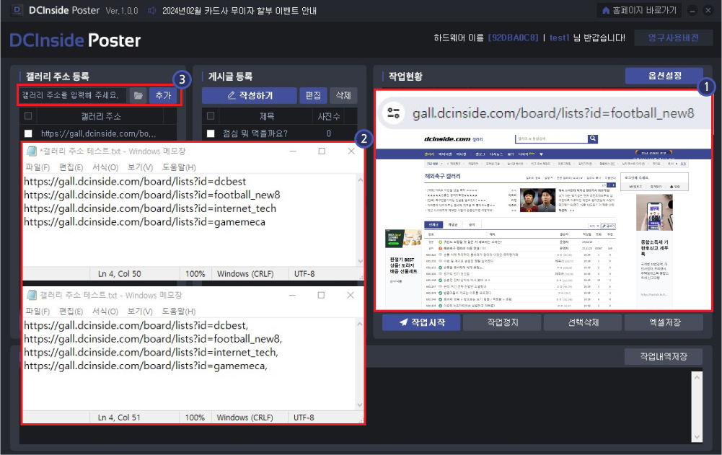The height and width of the screenshot is (455, 722).
Task: Click line ending id=football_new8, in lower Notepad
Action: pyautogui.click(x=153, y=339)
